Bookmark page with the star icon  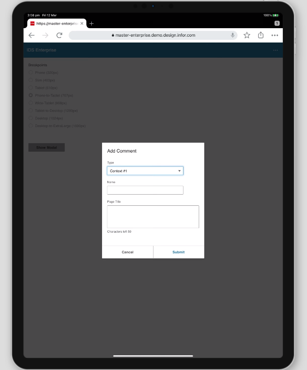pyautogui.click(x=247, y=35)
